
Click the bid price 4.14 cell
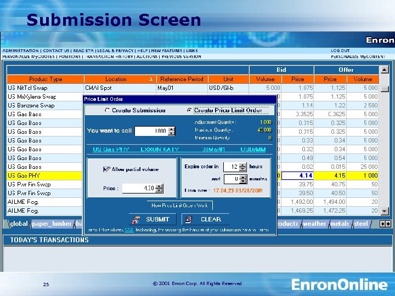click(297, 175)
